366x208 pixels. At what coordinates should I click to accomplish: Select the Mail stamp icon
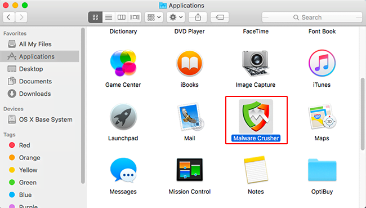pos(191,117)
